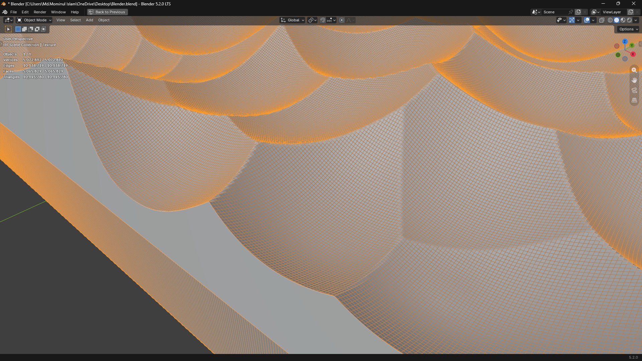Switch to wireframe viewport shading

(x=610, y=20)
